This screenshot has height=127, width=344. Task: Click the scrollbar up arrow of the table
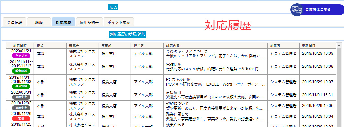[339, 46]
